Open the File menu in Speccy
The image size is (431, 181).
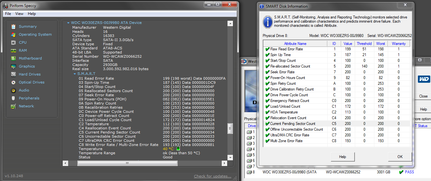8,14
